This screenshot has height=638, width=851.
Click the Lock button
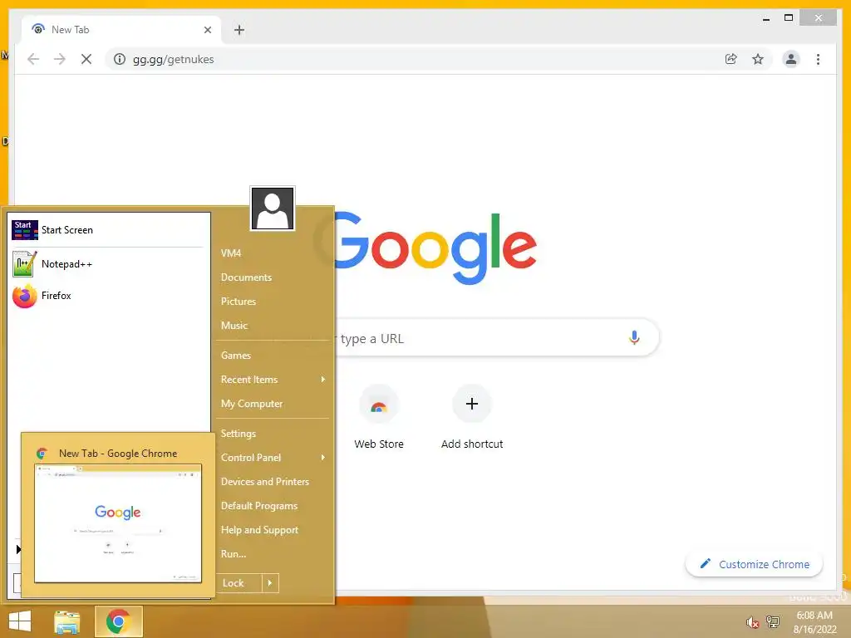coord(239,583)
